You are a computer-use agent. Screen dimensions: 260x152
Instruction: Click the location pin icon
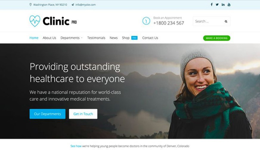[x=31, y=4]
